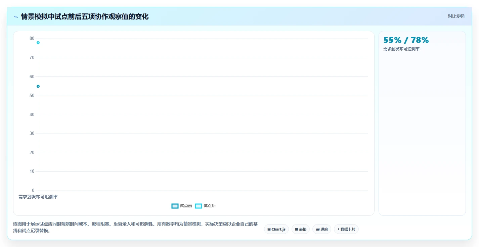Select the Chart.js chip
This screenshot has height=247, width=479.
pos(276,229)
